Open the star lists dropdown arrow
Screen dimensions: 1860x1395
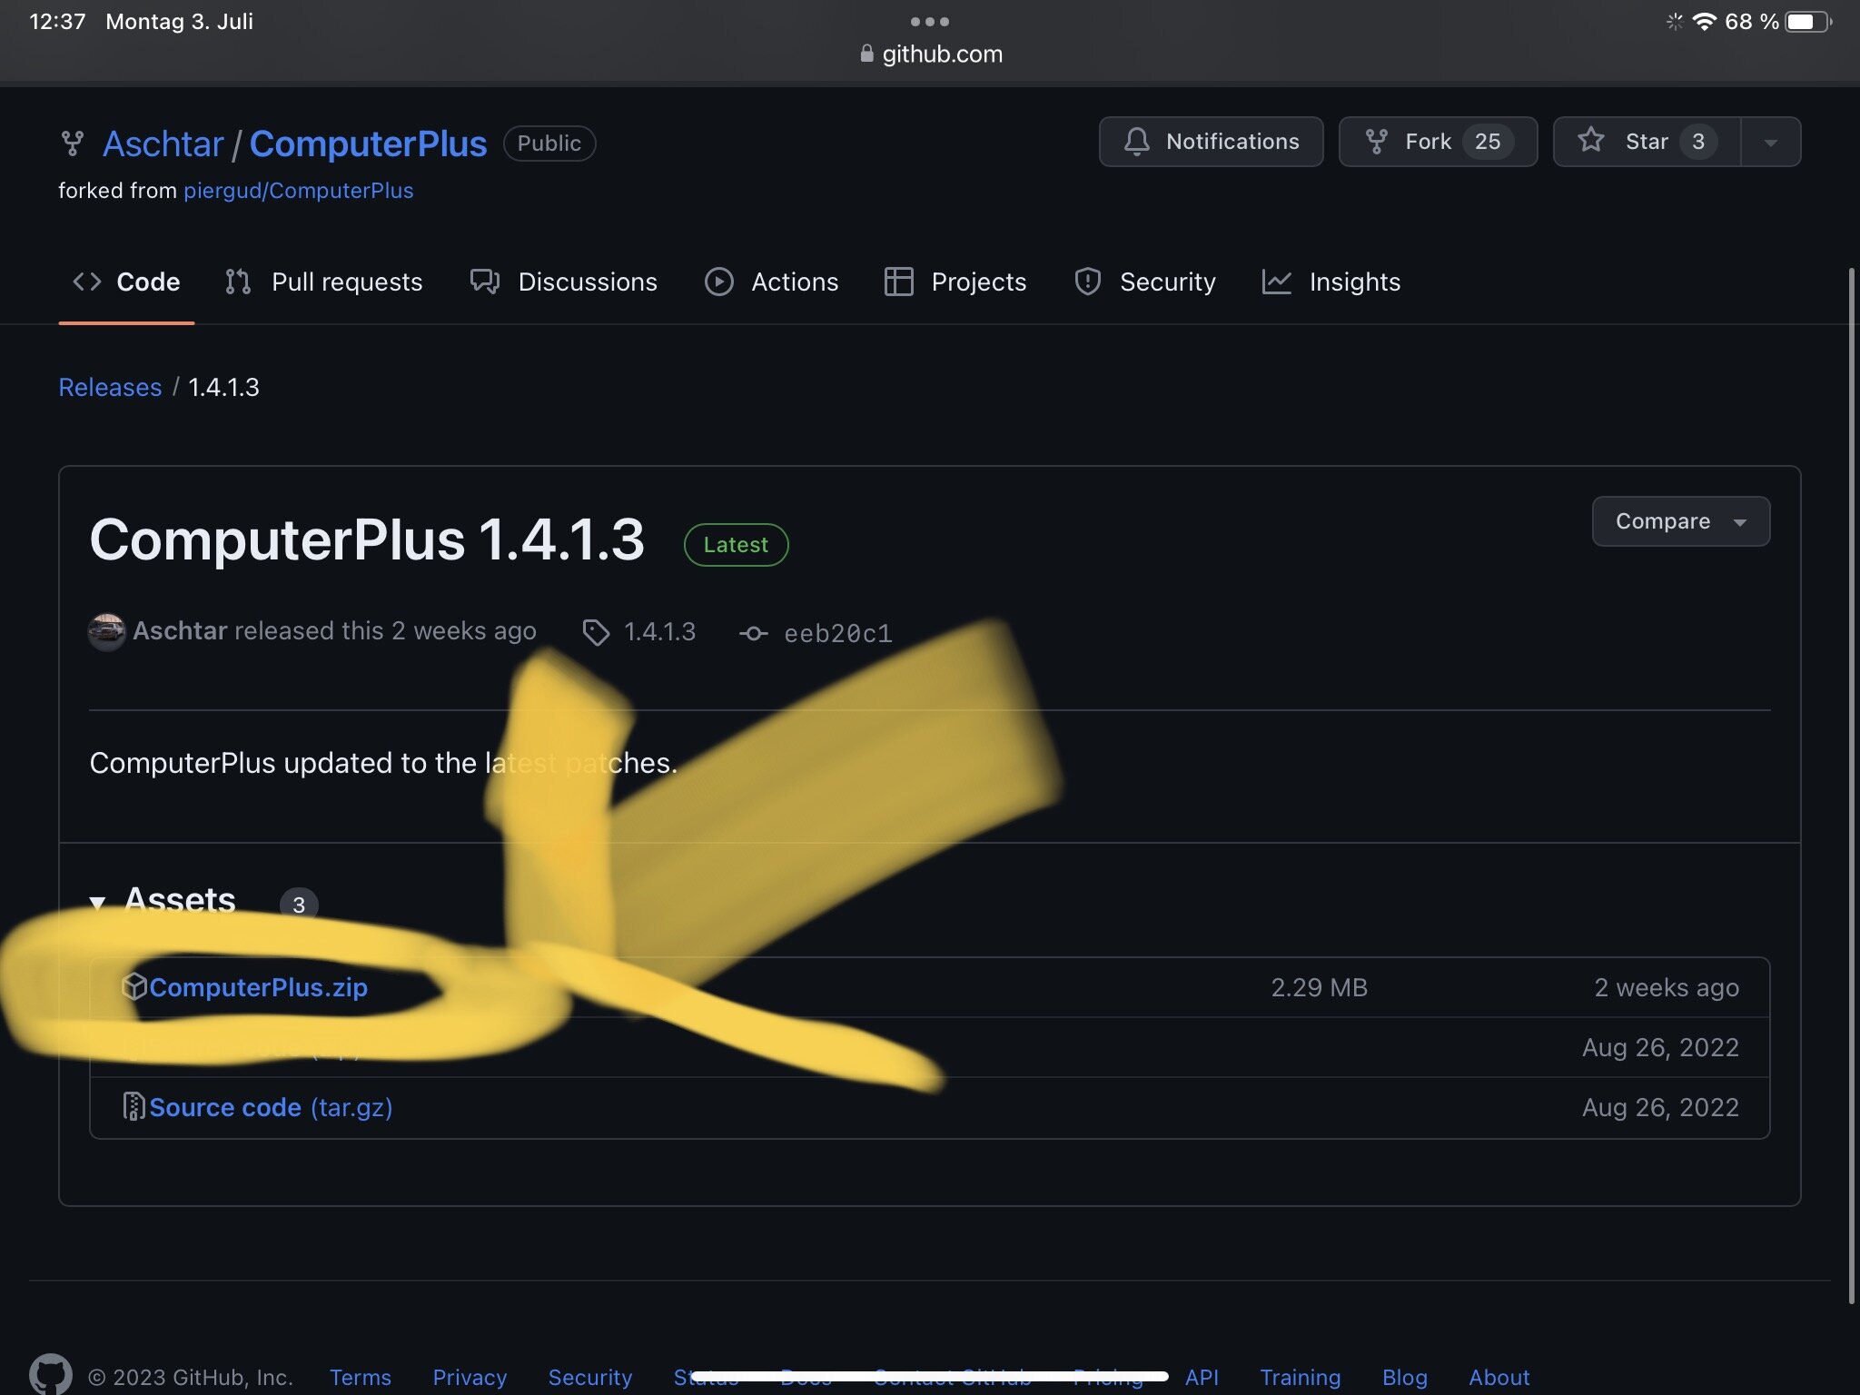[1770, 143]
